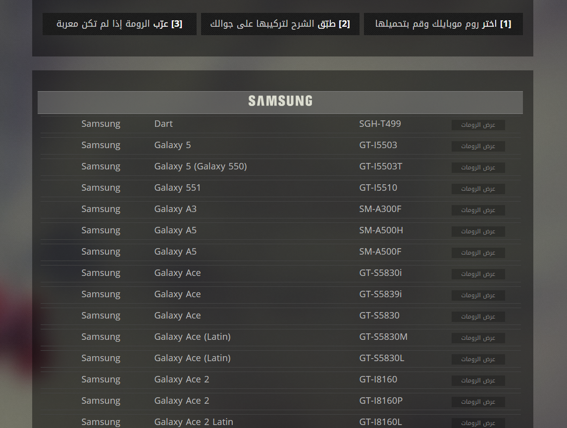Show ROMs for Galaxy 551 GT-I5510
567x428 pixels.
pos(478,189)
